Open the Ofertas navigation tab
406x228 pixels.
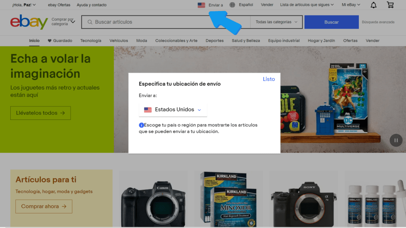pos(350,41)
